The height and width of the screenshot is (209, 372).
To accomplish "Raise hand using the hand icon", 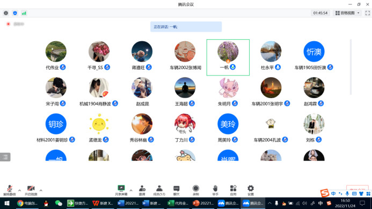I will point(215,190).
